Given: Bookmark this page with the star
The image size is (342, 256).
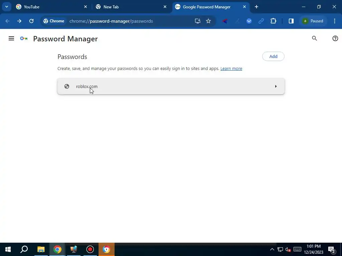Looking at the screenshot, I should [x=208, y=21].
